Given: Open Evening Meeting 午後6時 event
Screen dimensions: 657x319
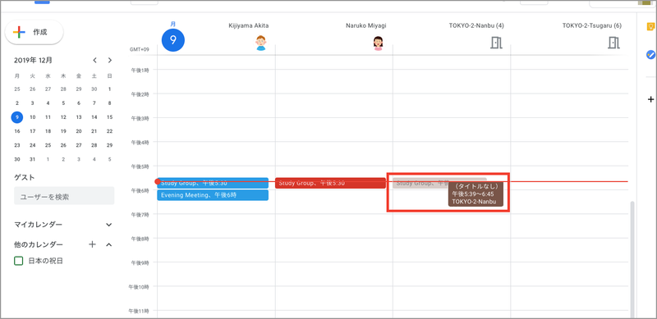Looking at the screenshot, I should click(x=213, y=195).
